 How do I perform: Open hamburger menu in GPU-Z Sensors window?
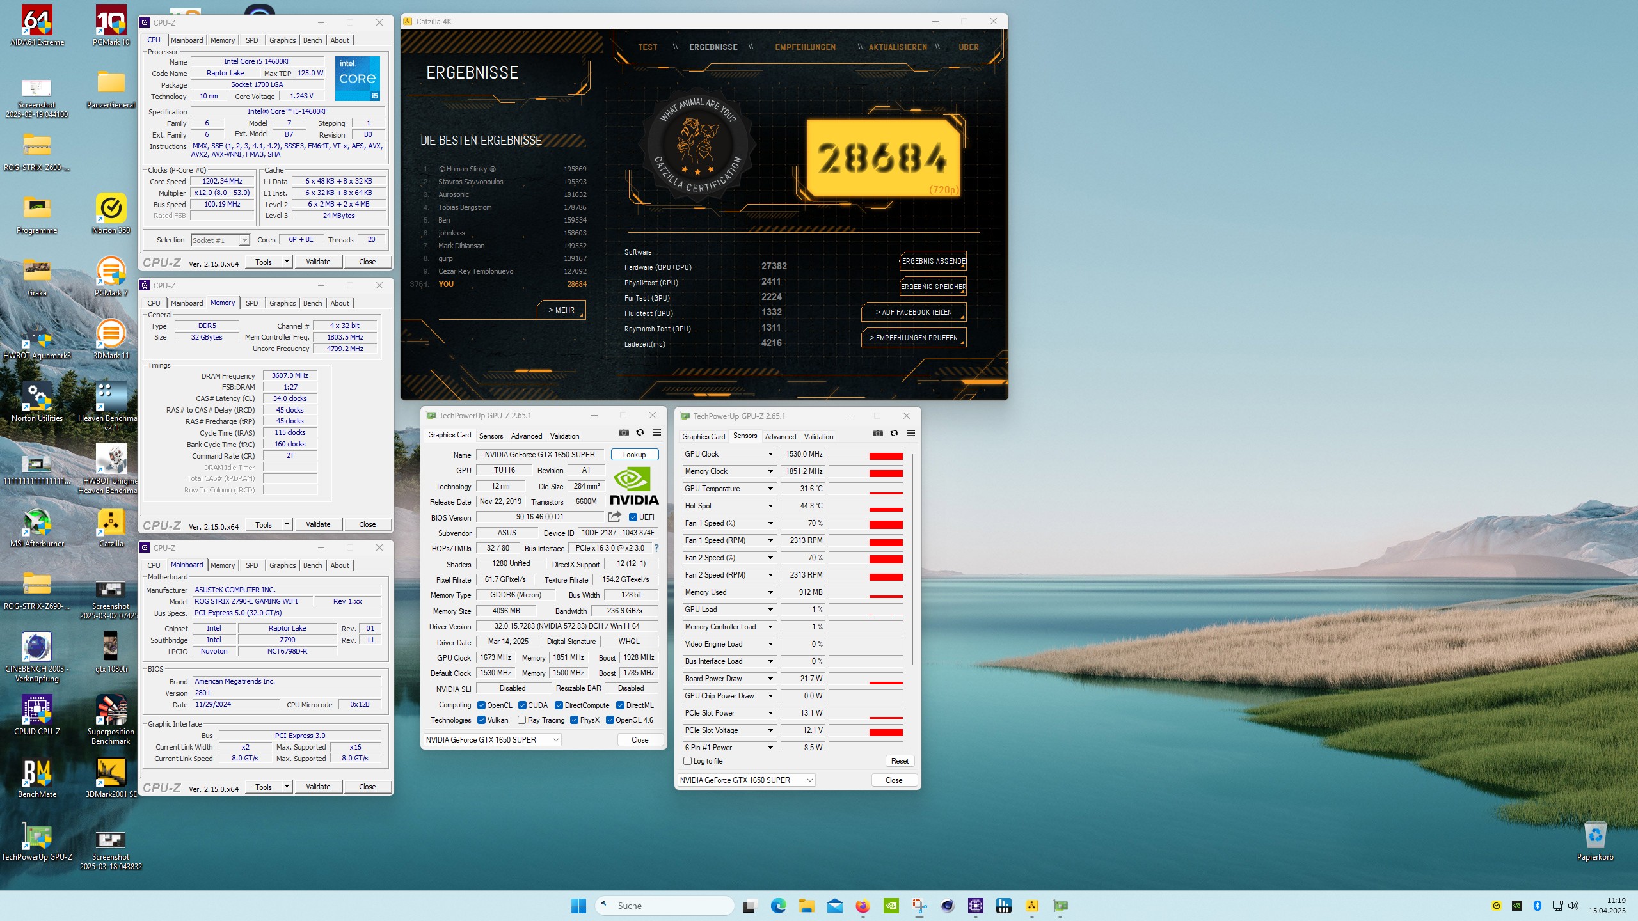tap(910, 434)
